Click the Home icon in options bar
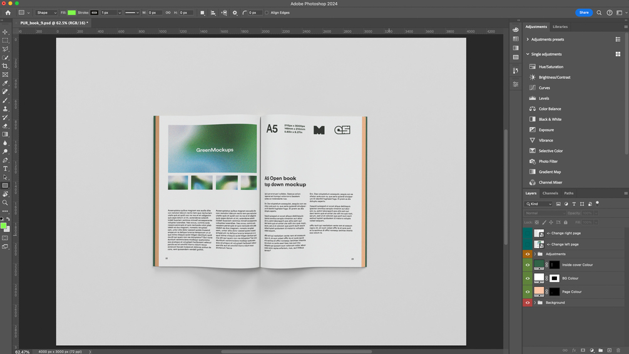The image size is (629, 354). pos(8,13)
